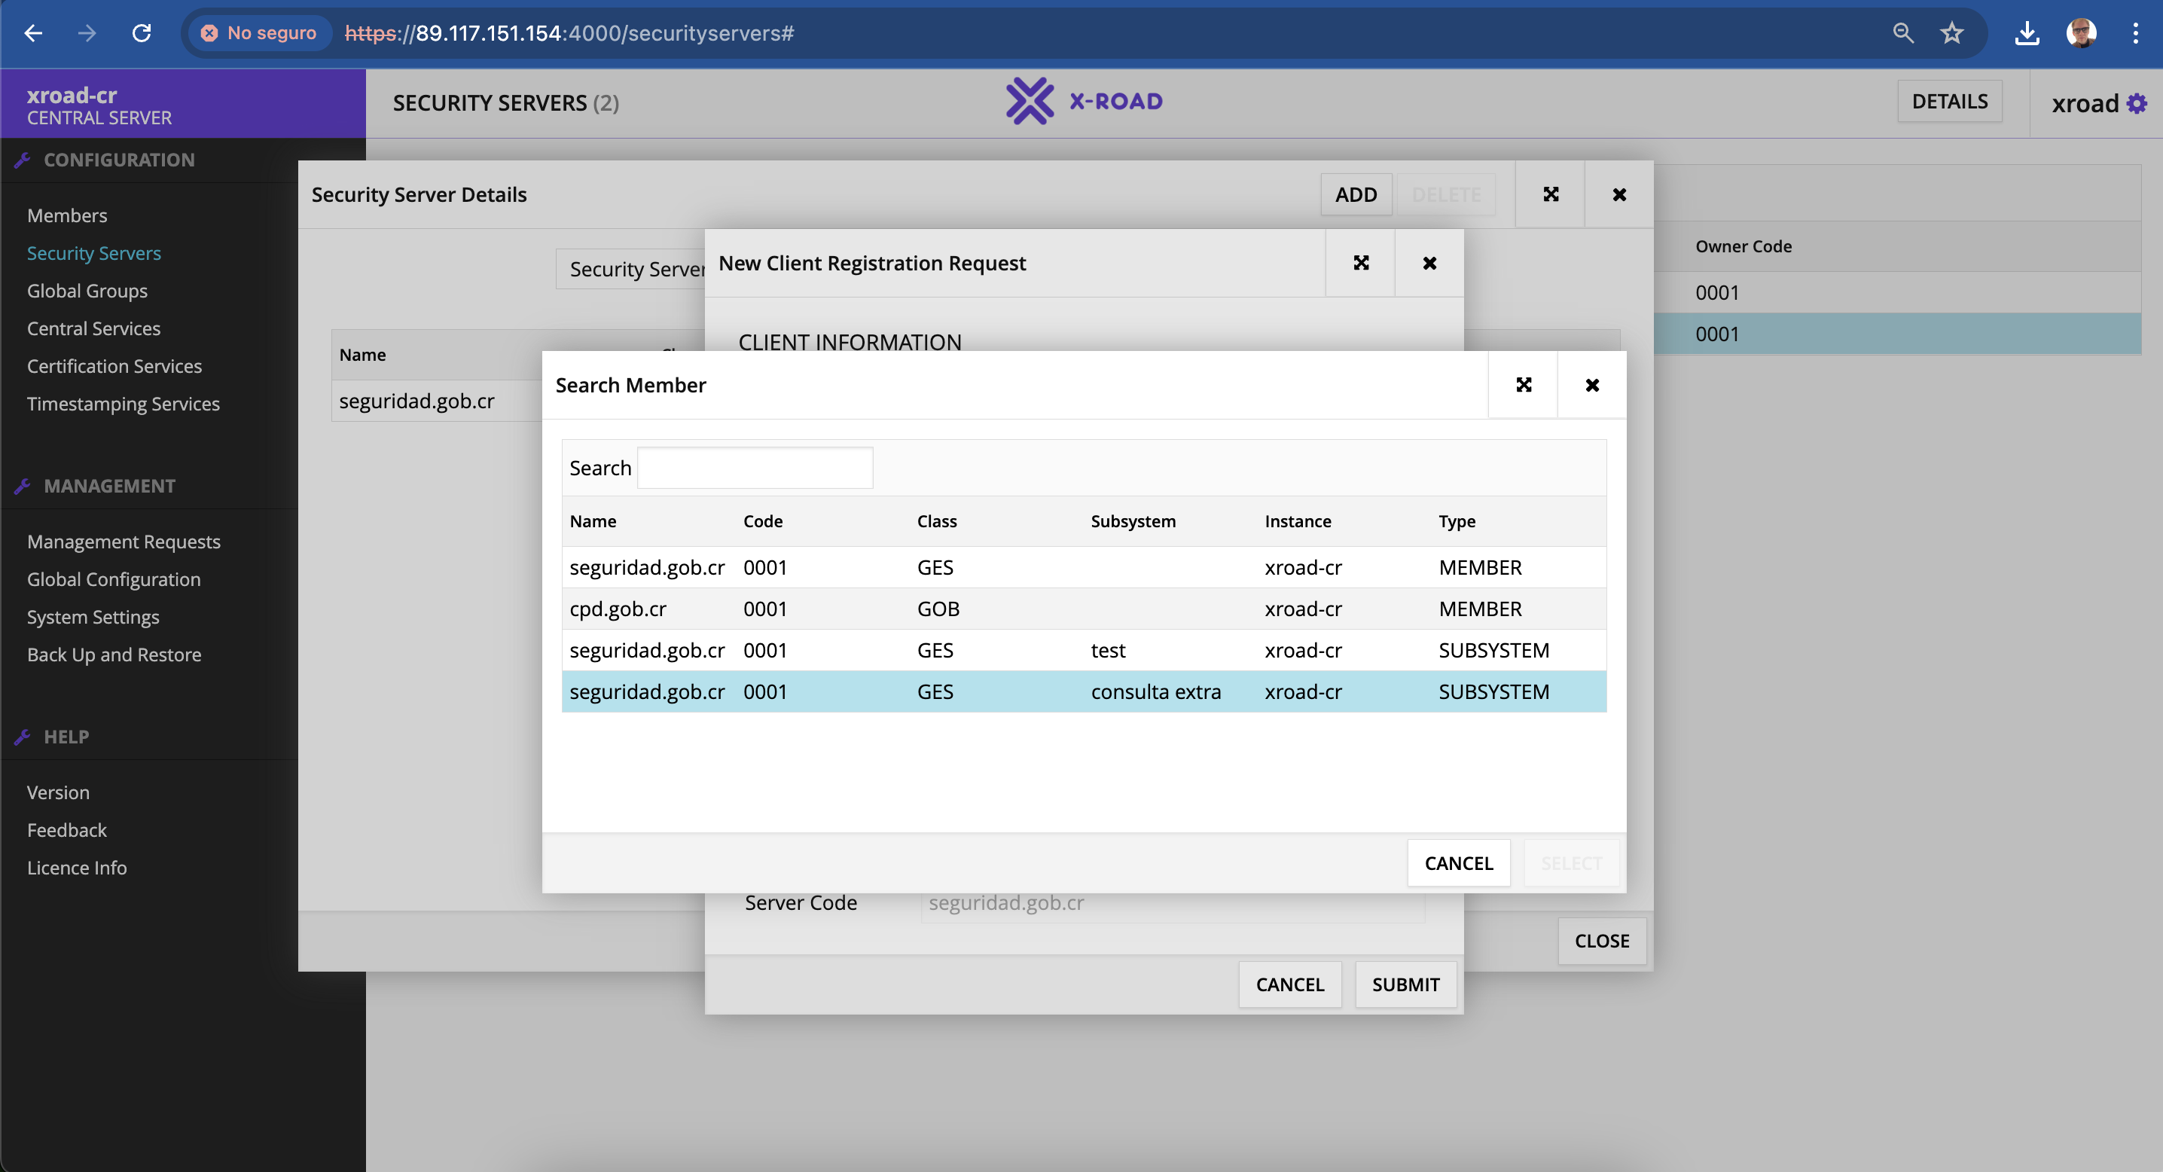Open Security Servers in the sidebar
The image size is (2163, 1172).
(94, 252)
